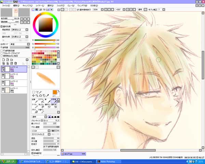Merge layer down using layer panel icon
This screenshot has height=164, width=205.
[8, 63]
